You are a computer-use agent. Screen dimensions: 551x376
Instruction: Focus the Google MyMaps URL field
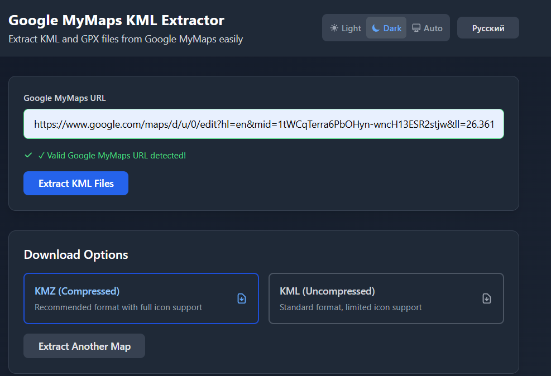pos(263,124)
